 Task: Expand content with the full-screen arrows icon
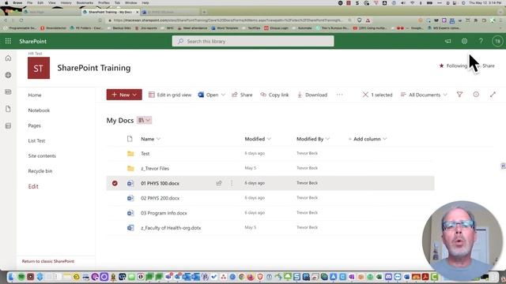[x=493, y=95]
